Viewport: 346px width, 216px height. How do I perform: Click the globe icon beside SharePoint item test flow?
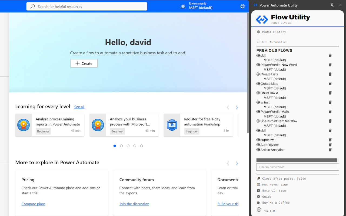click(258, 121)
